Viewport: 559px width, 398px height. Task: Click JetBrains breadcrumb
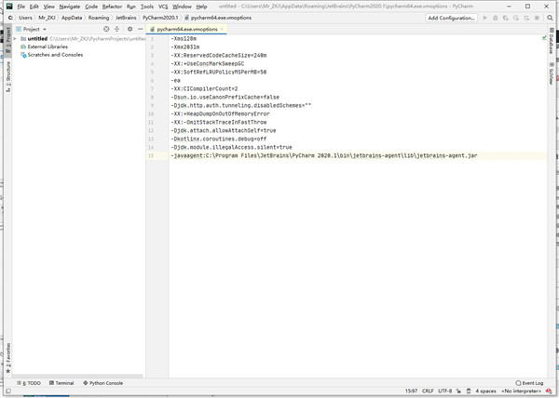click(126, 18)
